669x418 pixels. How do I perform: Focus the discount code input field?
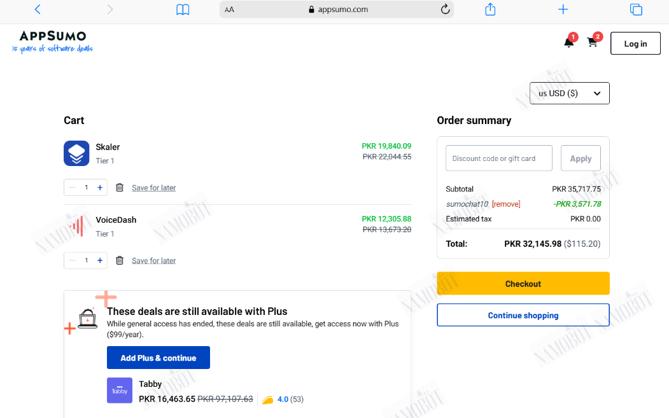tap(499, 158)
